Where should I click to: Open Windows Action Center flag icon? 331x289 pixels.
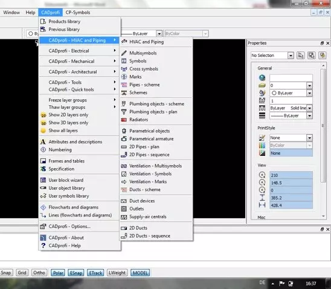[282, 284]
